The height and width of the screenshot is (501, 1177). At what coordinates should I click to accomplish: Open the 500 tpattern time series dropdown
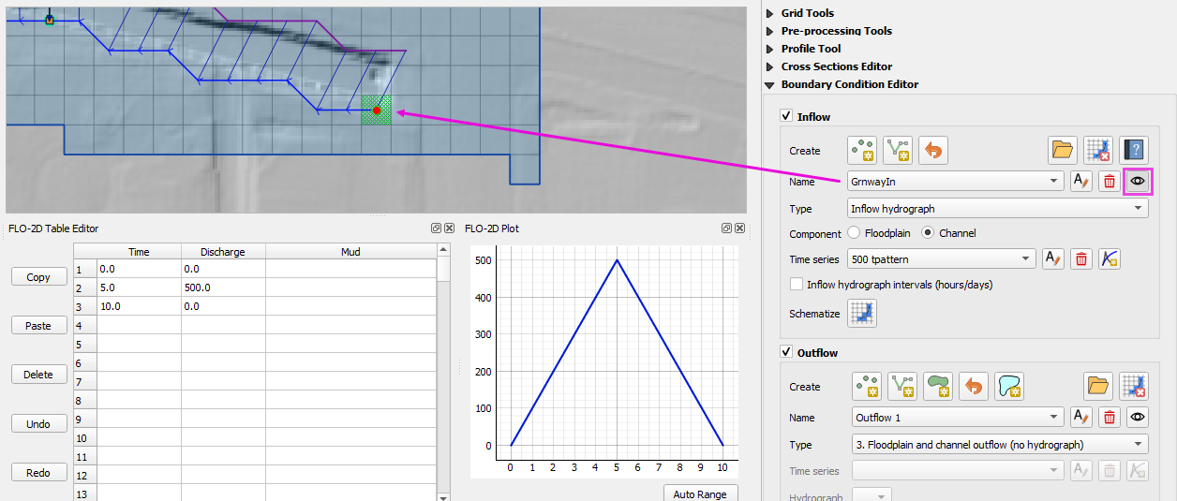click(940, 259)
